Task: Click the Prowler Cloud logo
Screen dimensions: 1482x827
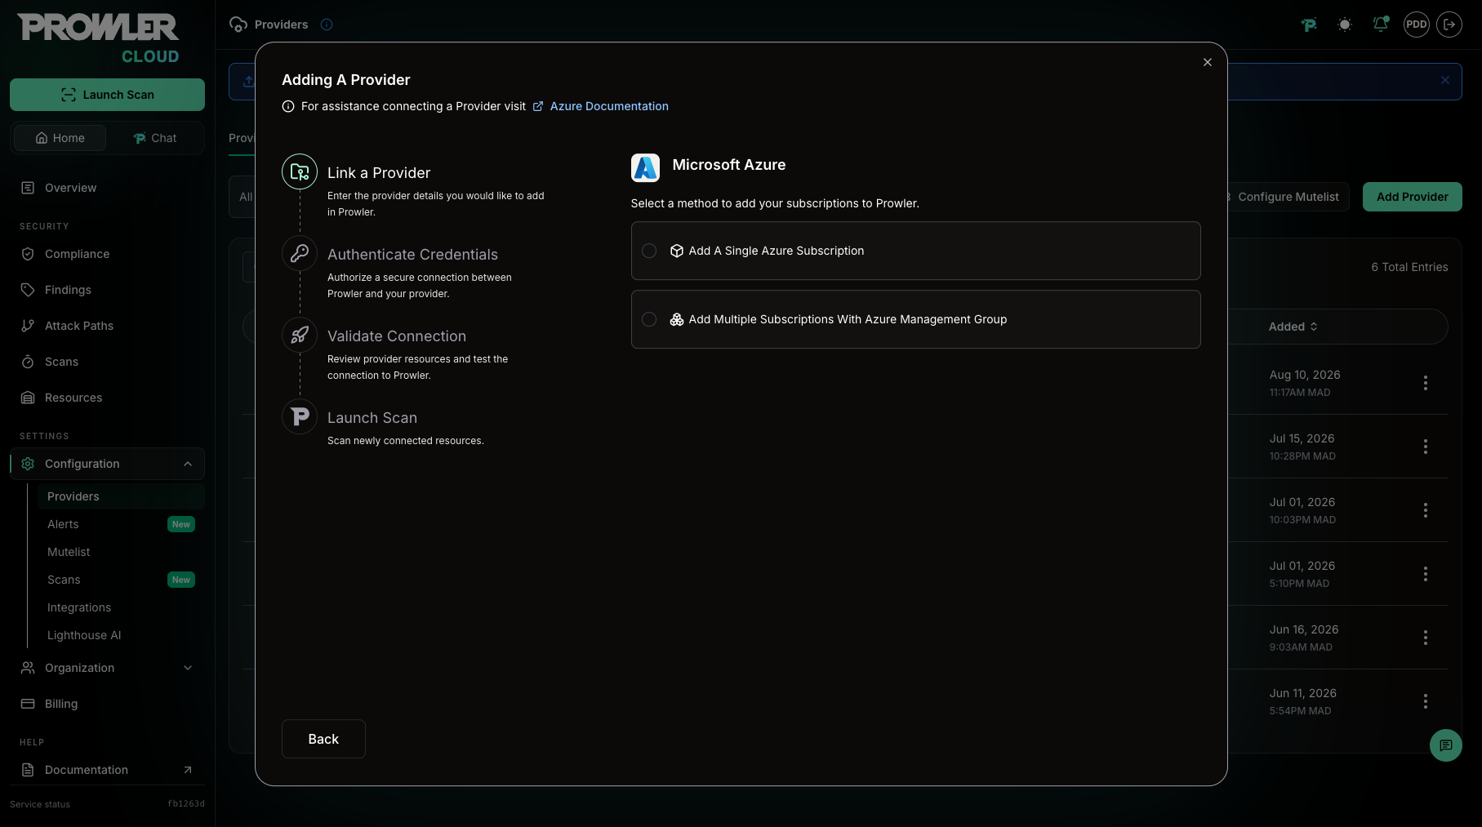Action: click(99, 38)
